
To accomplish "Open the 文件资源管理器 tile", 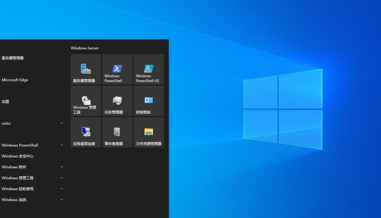I will pyautogui.click(x=149, y=132).
